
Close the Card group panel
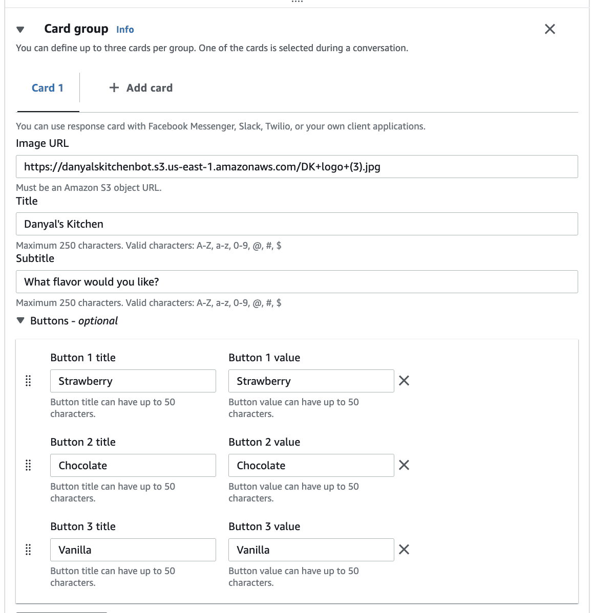pyautogui.click(x=550, y=29)
